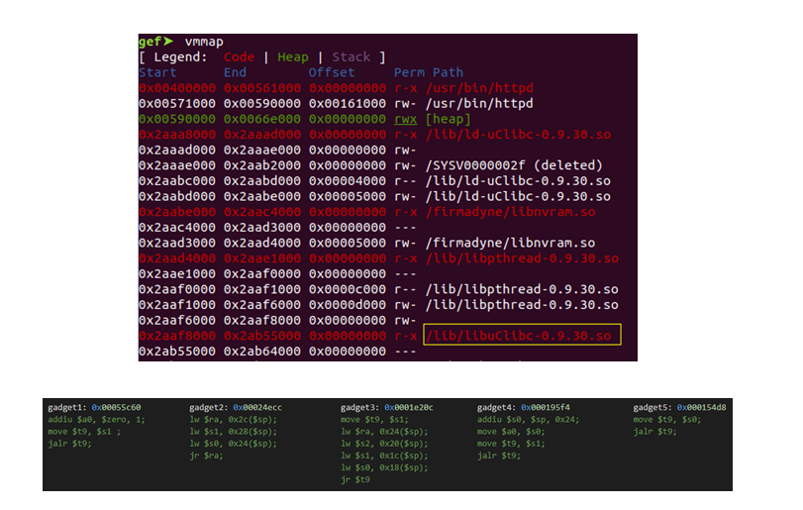The height and width of the screenshot is (510, 803).
Task: Click the End column header
Action: point(235,72)
